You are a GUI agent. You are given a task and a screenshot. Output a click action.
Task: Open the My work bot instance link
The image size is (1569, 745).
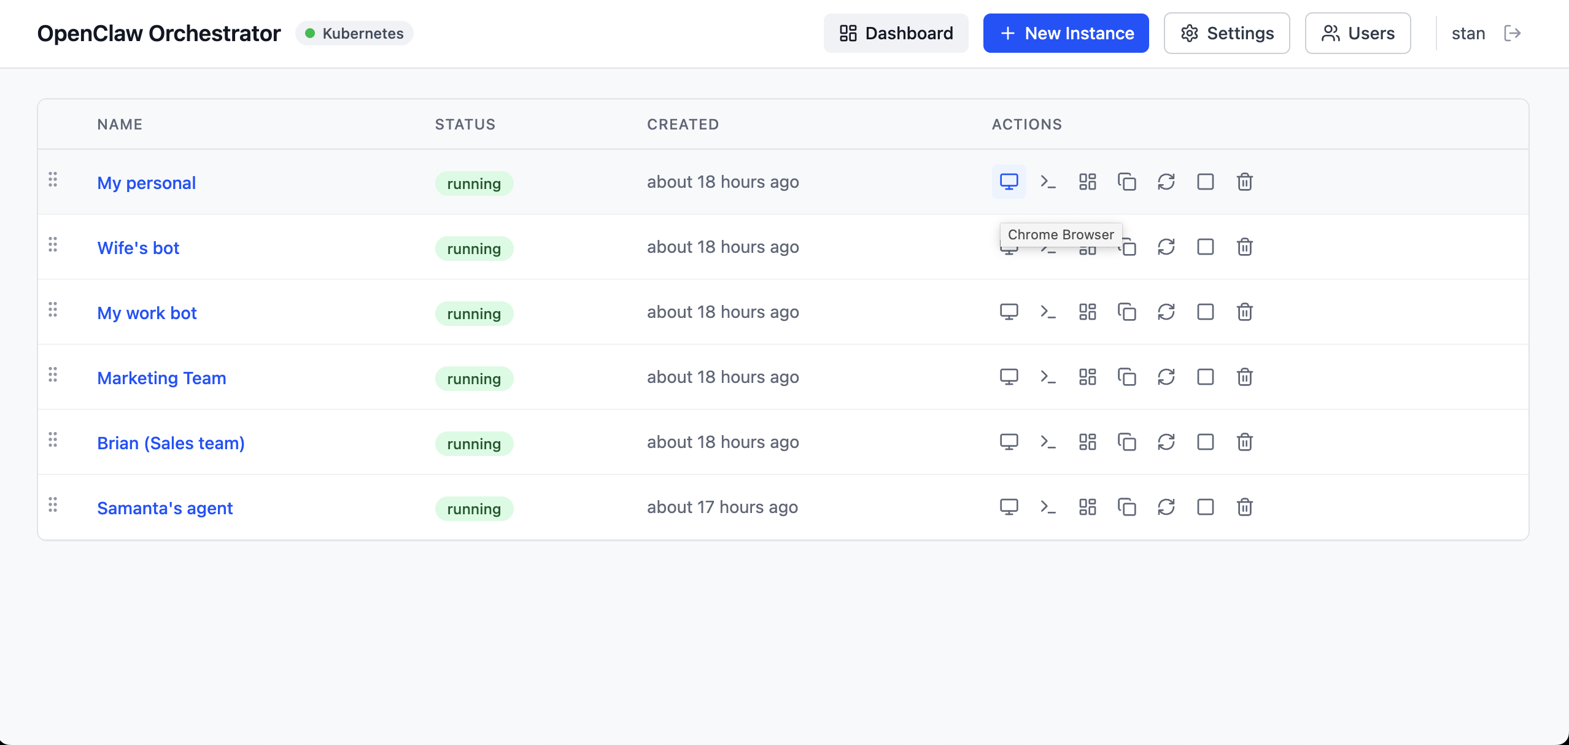click(x=147, y=313)
